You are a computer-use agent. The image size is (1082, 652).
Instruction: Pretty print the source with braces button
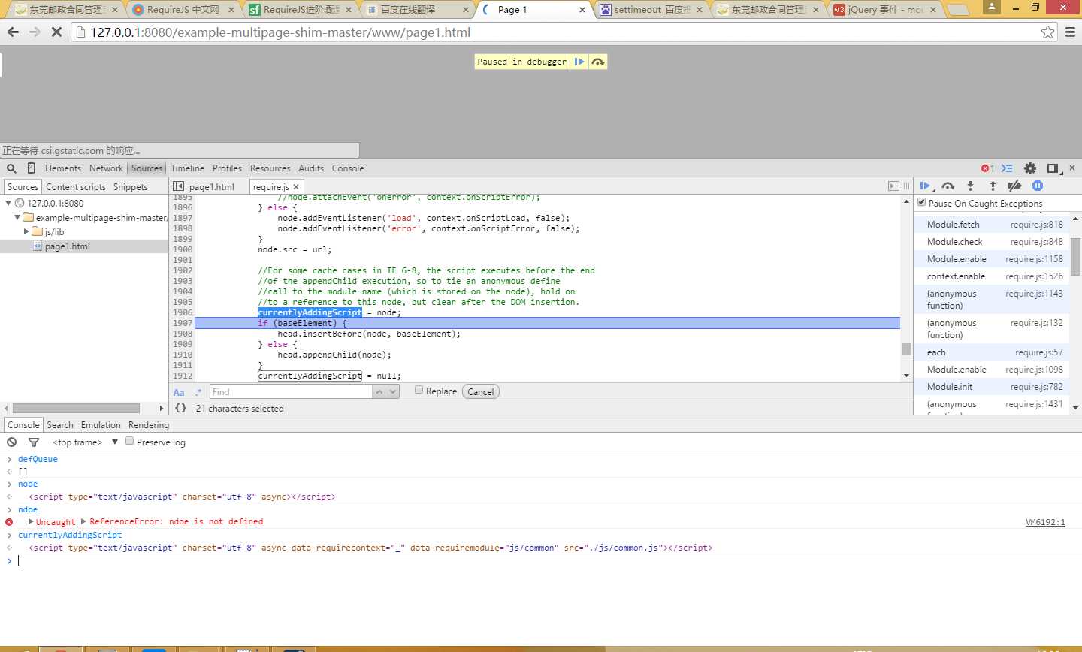[180, 408]
